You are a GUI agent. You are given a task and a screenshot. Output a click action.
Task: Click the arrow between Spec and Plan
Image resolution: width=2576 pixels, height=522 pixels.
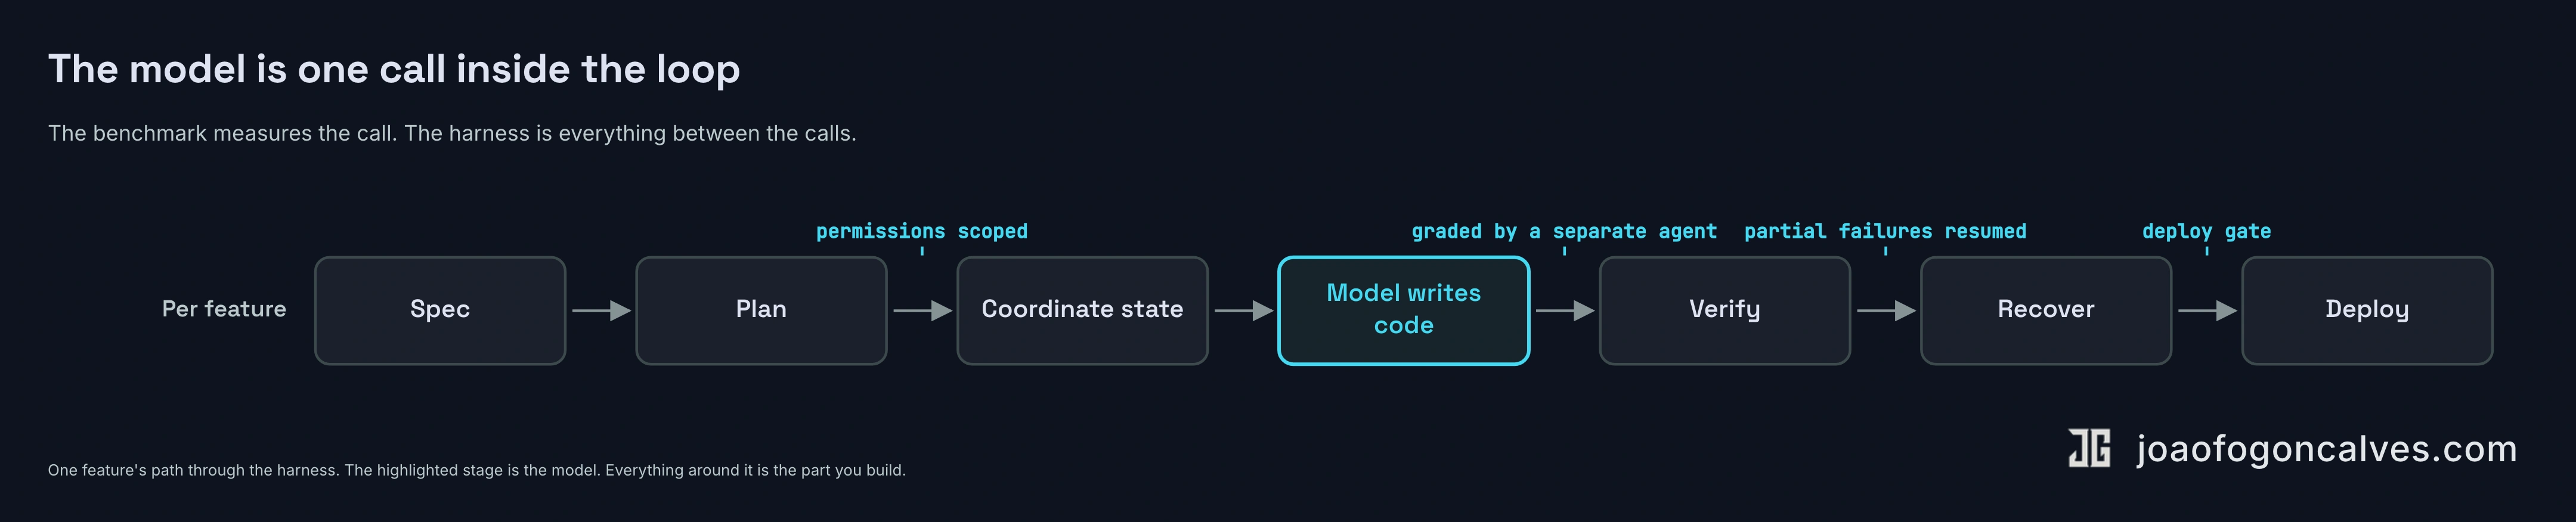tap(601, 311)
